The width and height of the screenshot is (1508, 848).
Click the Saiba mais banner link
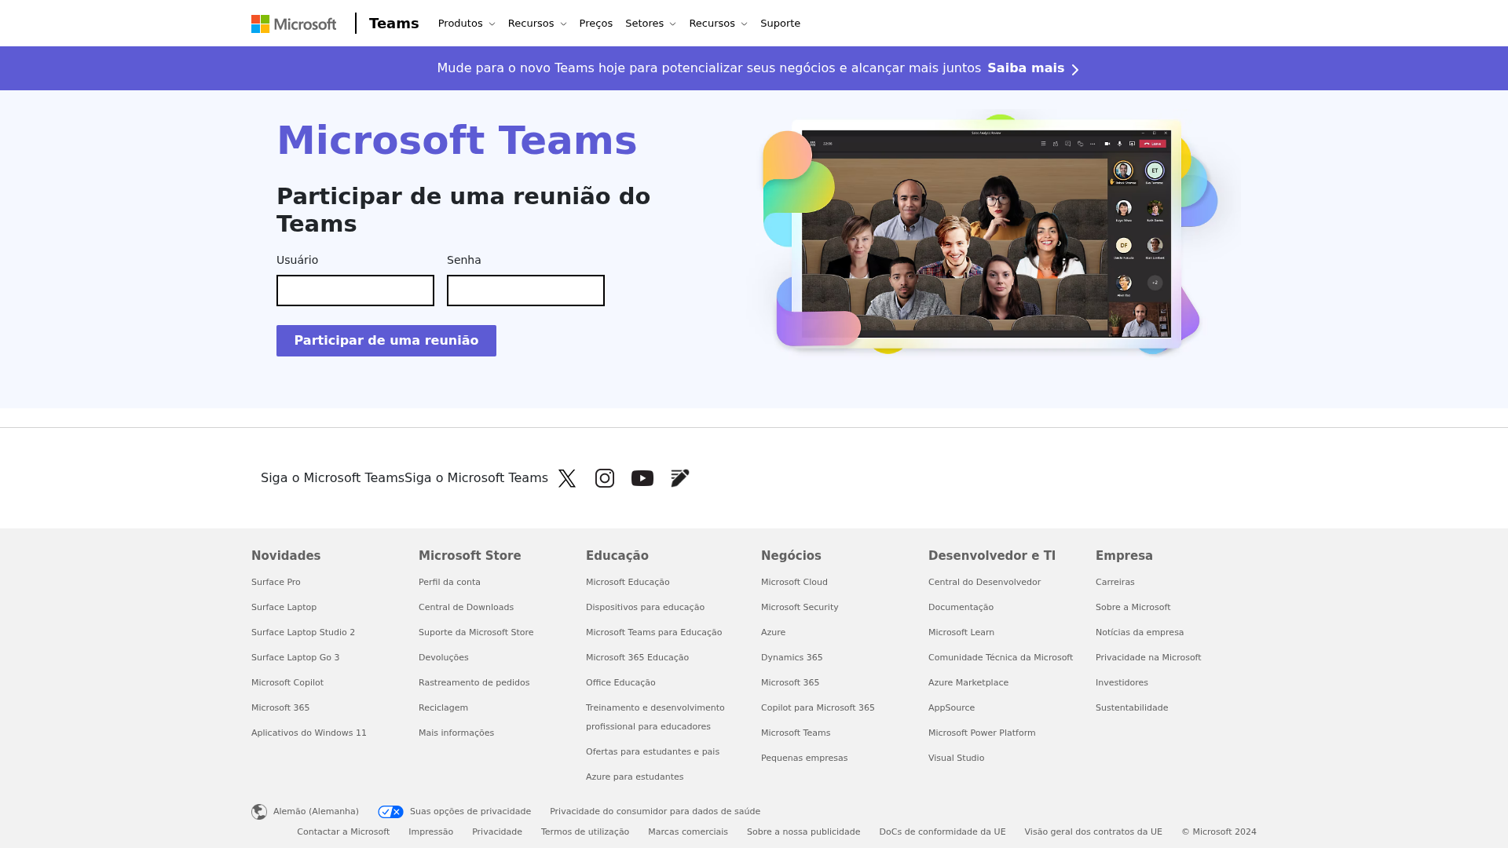point(1026,68)
